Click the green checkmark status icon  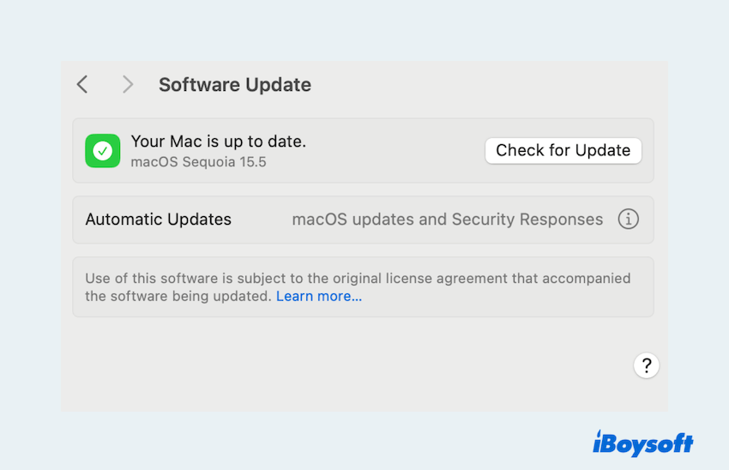click(102, 151)
